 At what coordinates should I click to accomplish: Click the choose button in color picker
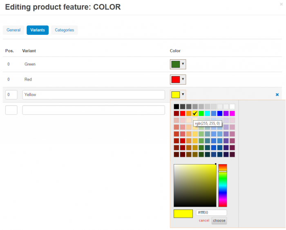219,221
